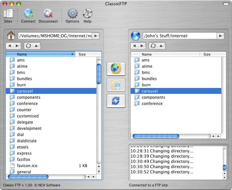The width and height of the screenshot is (232, 190).
Task: Select local folder components
Action: click(x=51, y=97)
